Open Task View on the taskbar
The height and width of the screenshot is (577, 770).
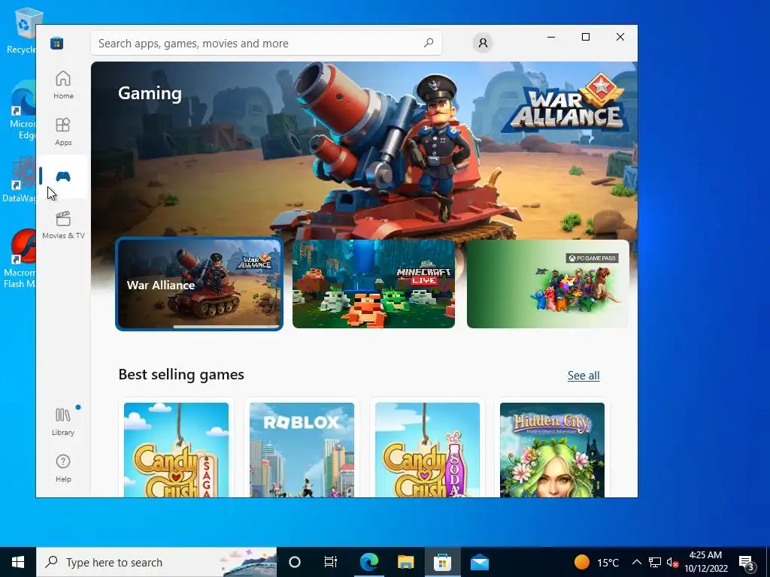pos(331,562)
